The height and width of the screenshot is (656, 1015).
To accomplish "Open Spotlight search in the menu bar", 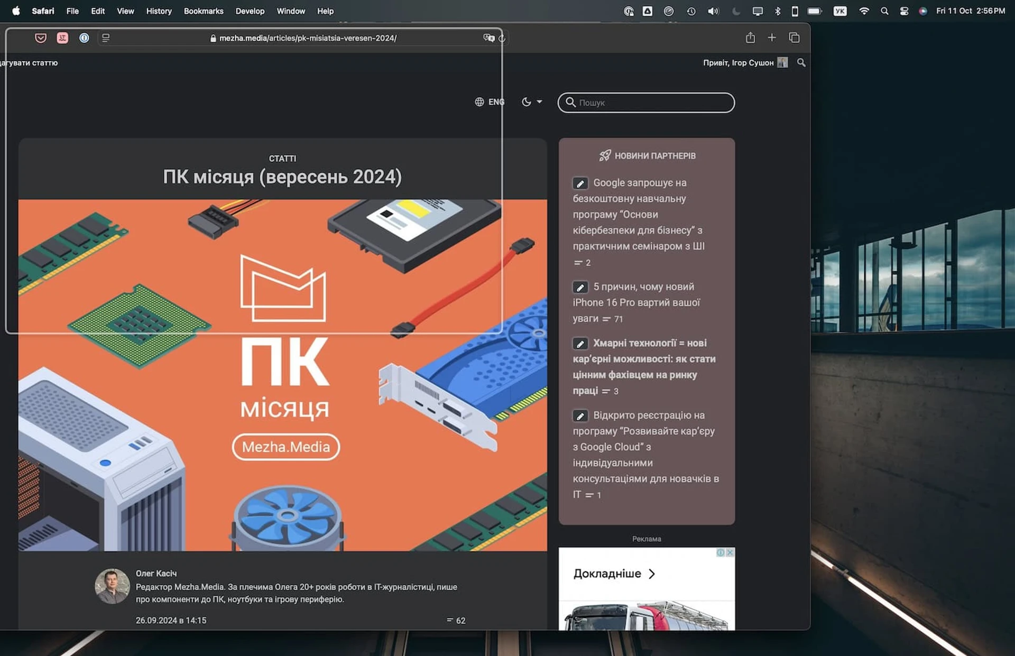I will [884, 11].
